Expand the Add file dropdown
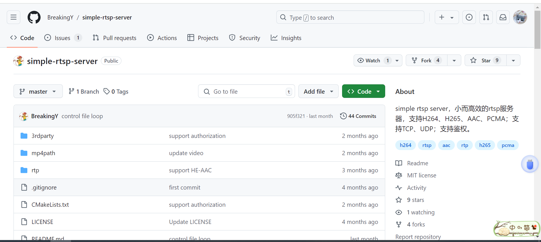 (x=318, y=92)
